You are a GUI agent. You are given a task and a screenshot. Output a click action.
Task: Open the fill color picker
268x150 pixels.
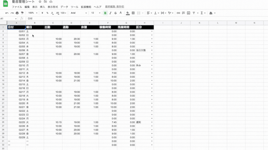[128, 13]
